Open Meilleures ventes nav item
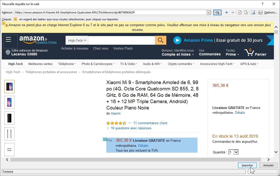This screenshot has height=176, width=280. [x=40, y=64]
